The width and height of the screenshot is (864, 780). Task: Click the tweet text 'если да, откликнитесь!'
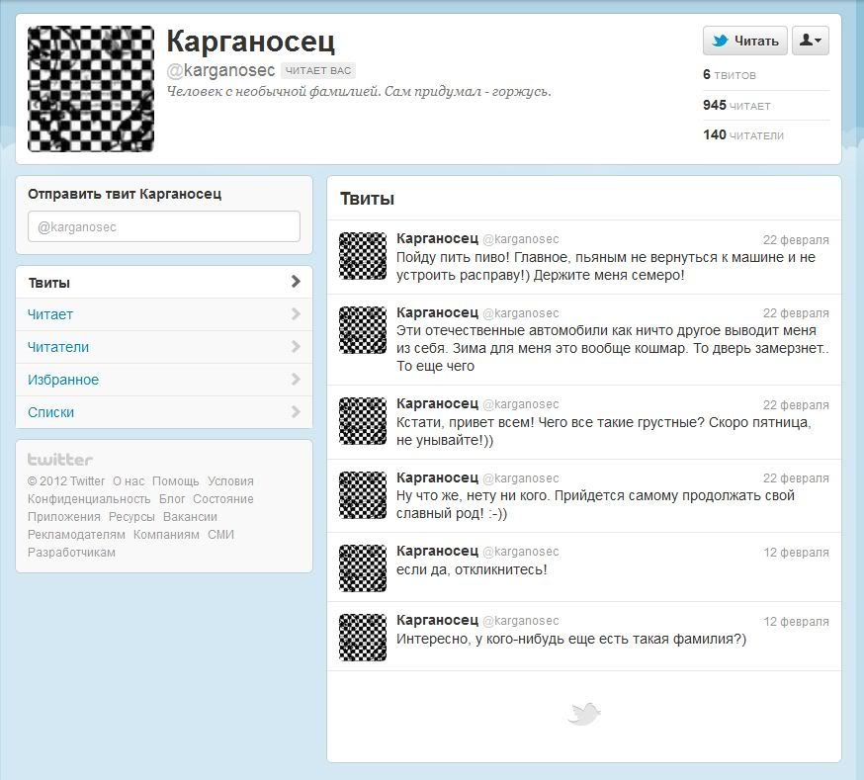point(472,569)
